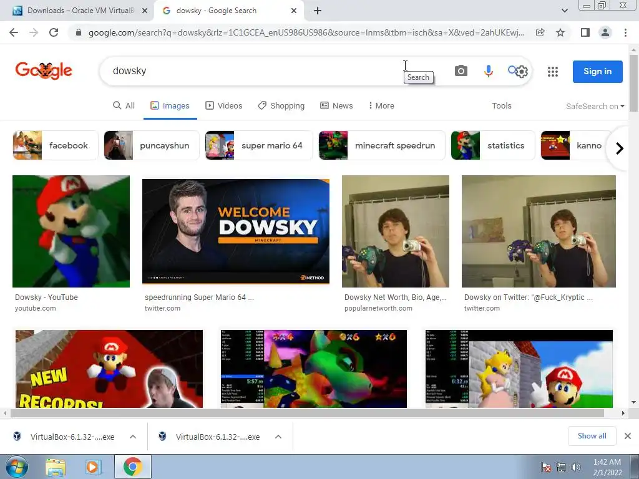Open network status tray icon

[561, 467]
